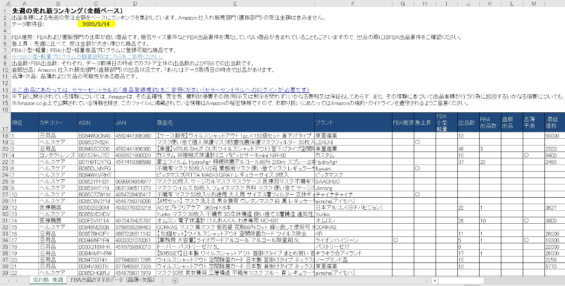Select column C header
The height and width of the screenshot is (286, 565).
click(96, 3)
